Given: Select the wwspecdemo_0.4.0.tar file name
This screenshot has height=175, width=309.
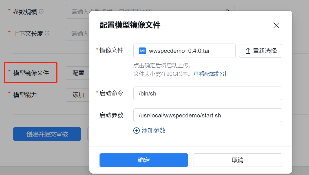Looking at the screenshot, I should 179,51.
